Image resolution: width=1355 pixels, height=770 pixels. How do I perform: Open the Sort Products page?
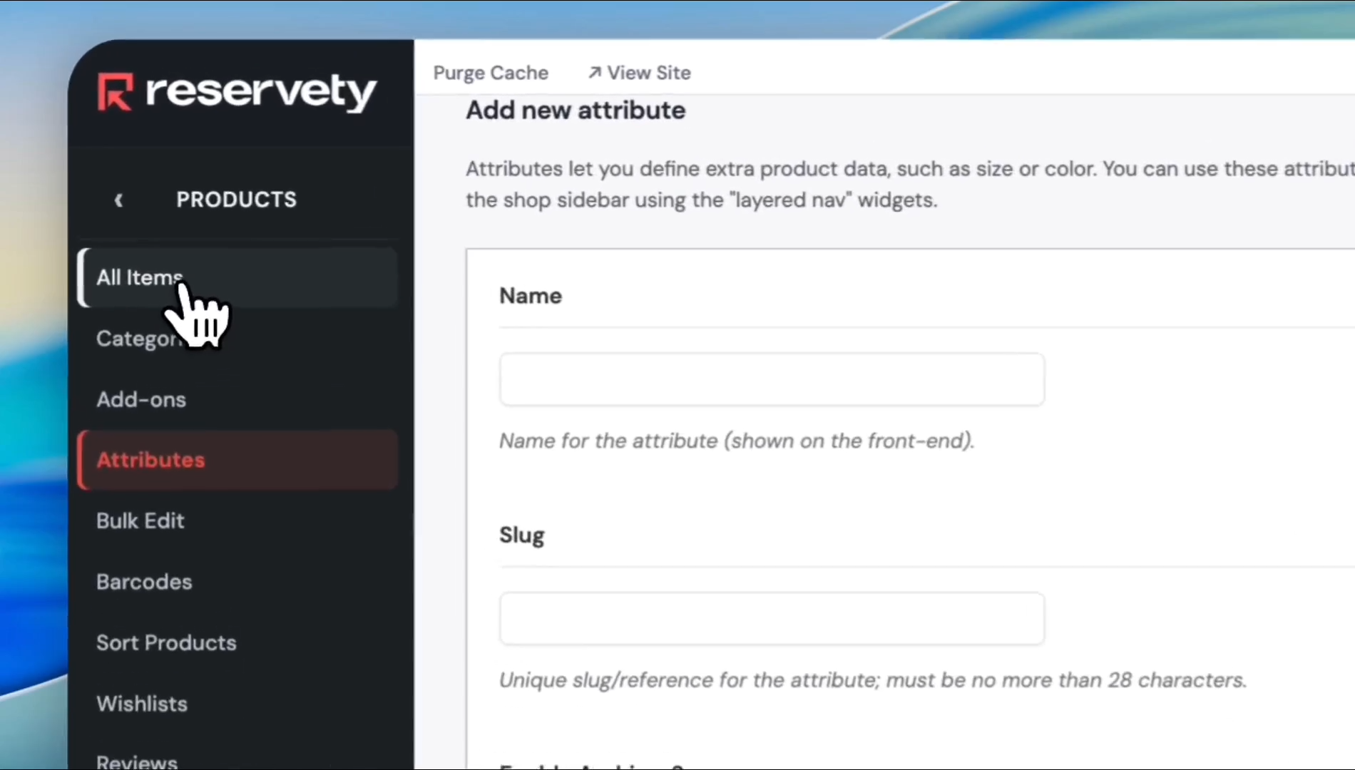[166, 643]
